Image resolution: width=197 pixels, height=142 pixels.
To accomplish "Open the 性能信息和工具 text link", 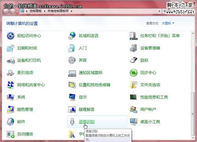I will [x=154, y=97].
